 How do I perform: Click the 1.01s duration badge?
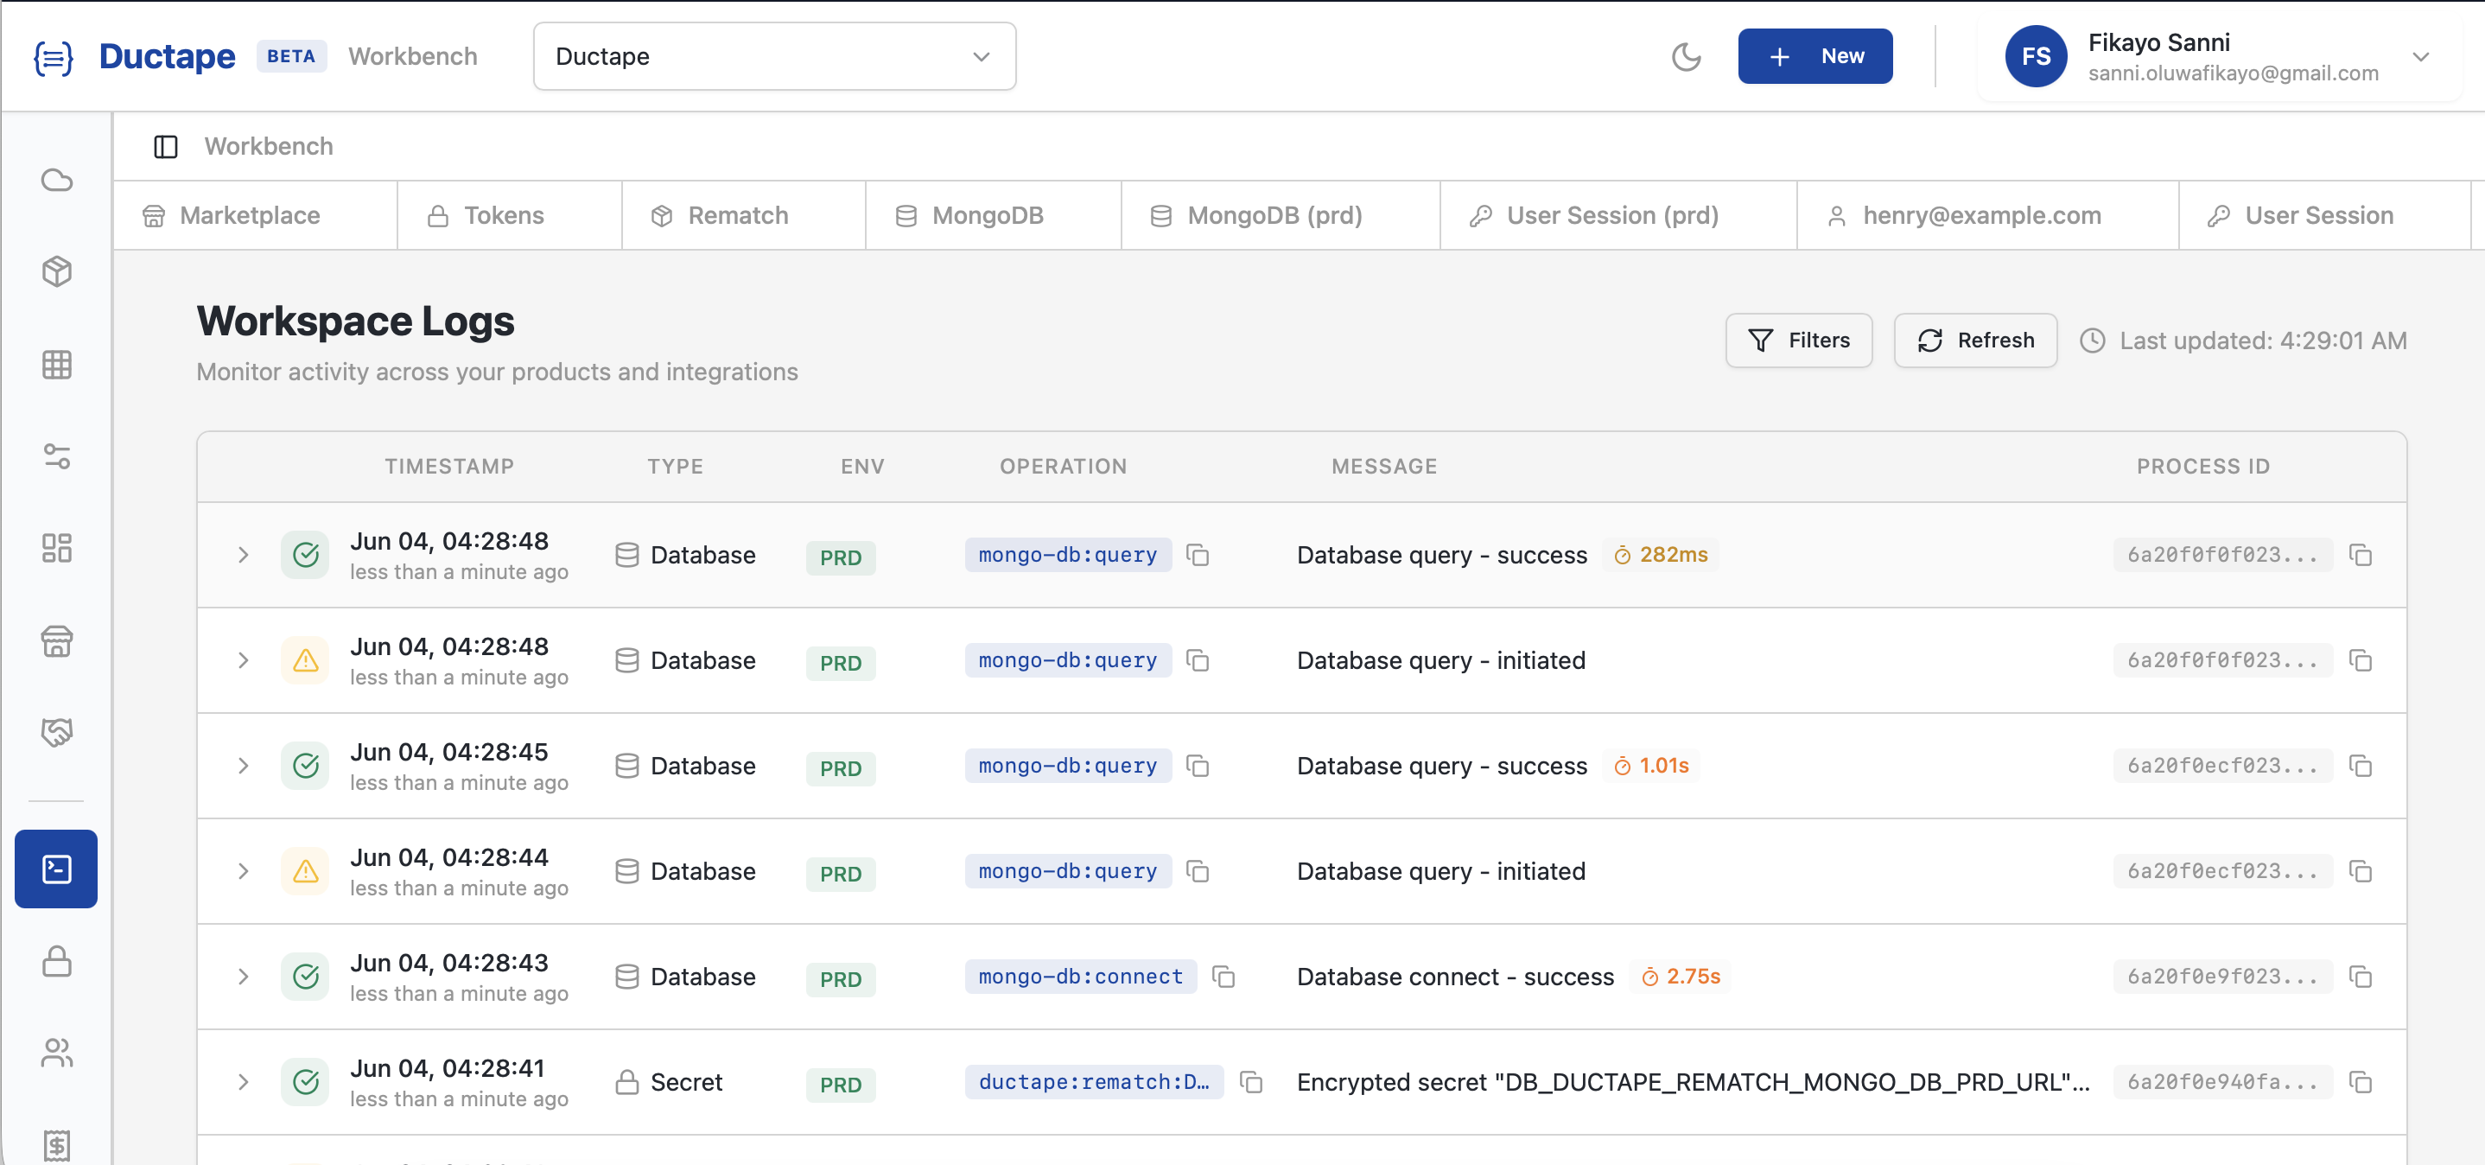[1651, 767]
